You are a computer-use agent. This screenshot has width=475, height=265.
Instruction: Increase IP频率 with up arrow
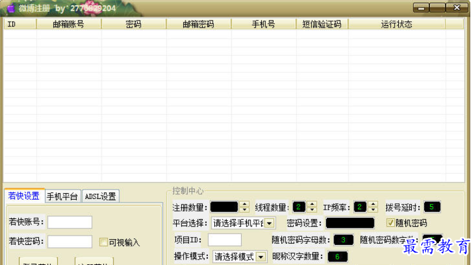coord(373,204)
